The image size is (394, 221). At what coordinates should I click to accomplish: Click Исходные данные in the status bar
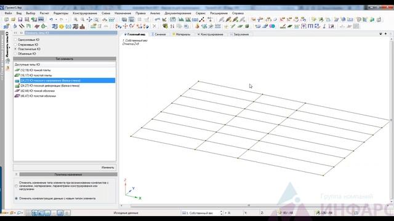click(x=126, y=213)
